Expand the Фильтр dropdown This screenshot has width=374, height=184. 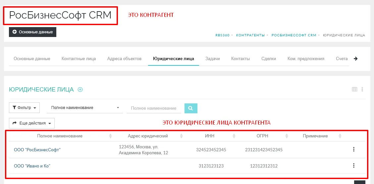25,108
